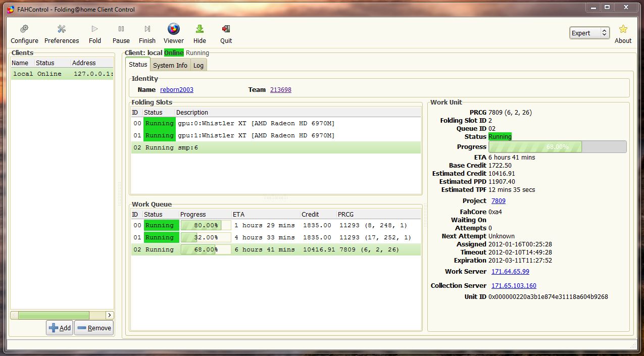Open Work Server 171.64.65.99 link

coord(510,271)
